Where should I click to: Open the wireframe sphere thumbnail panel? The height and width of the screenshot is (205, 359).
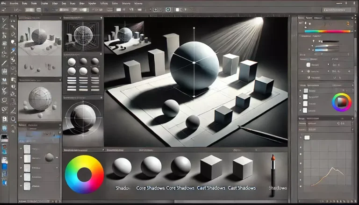point(83,35)
